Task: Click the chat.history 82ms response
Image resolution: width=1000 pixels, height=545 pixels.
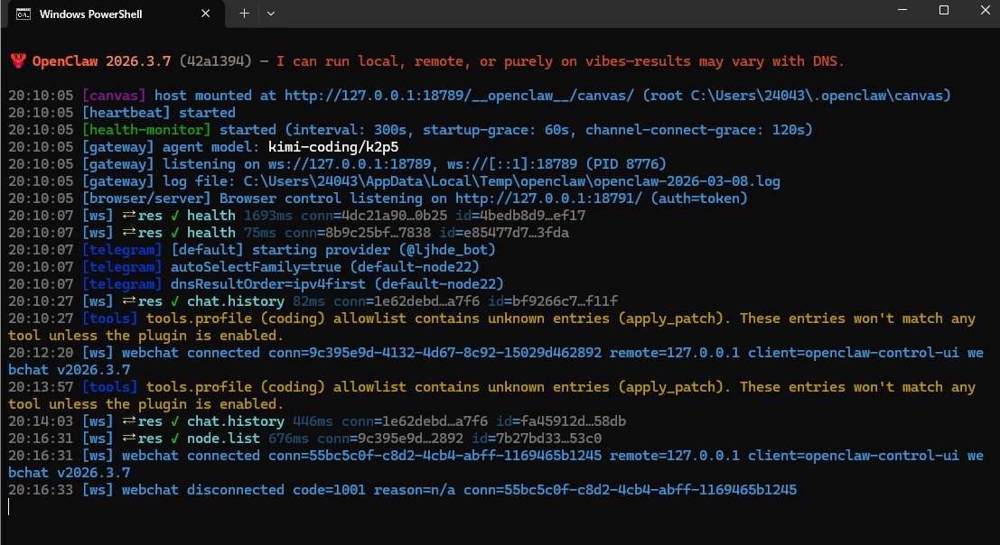Action: (313, 301)
